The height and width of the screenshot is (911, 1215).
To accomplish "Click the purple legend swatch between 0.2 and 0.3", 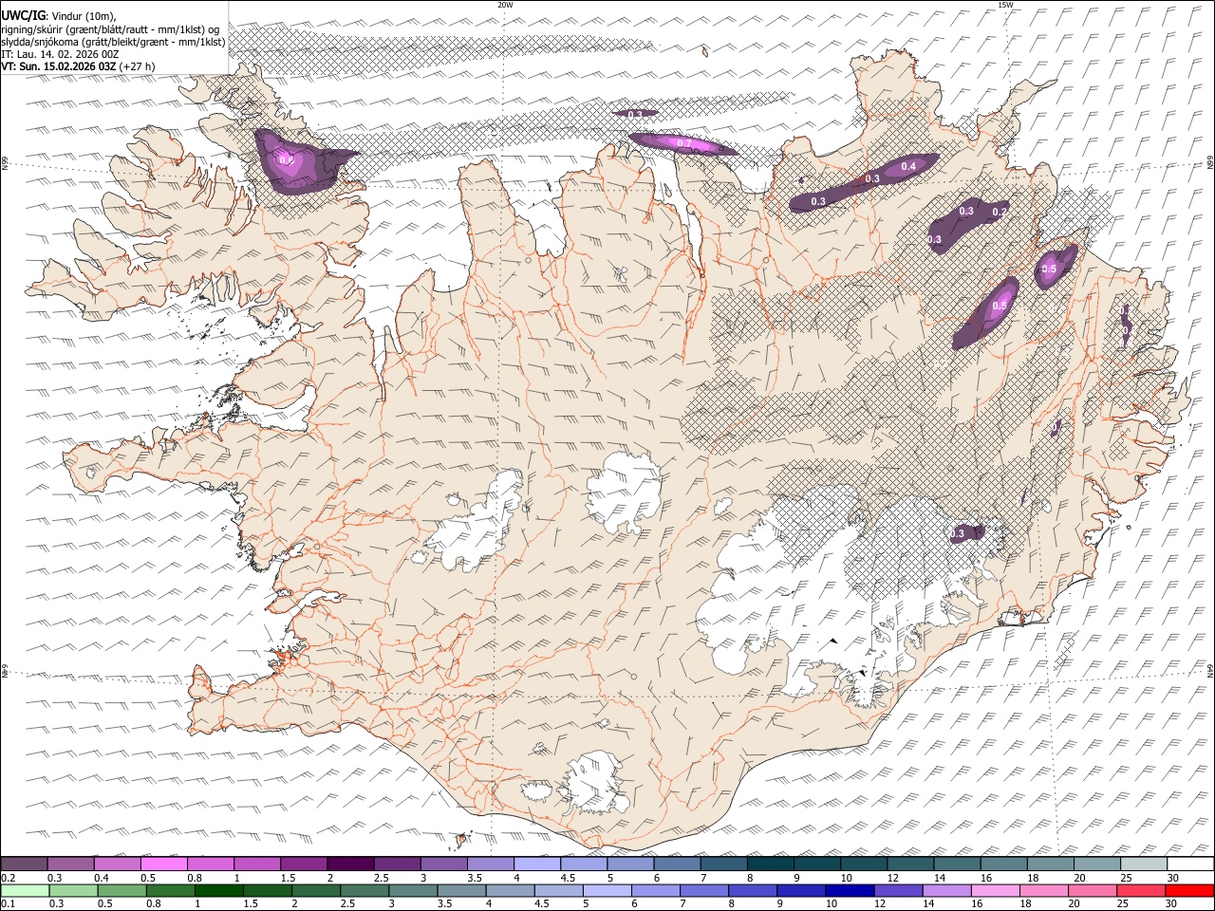I will [26, 865].
